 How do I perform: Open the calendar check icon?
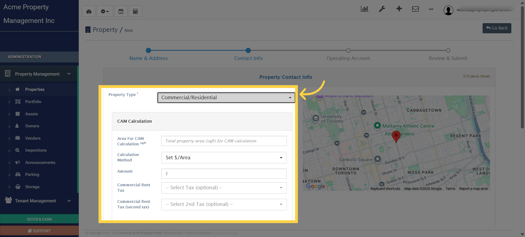(x=121, y=11)
